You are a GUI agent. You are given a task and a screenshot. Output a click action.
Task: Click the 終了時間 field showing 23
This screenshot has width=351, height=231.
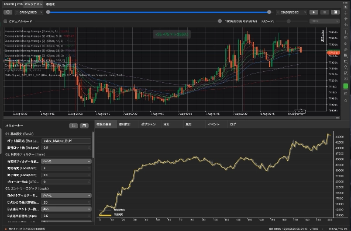pos(66,175)
